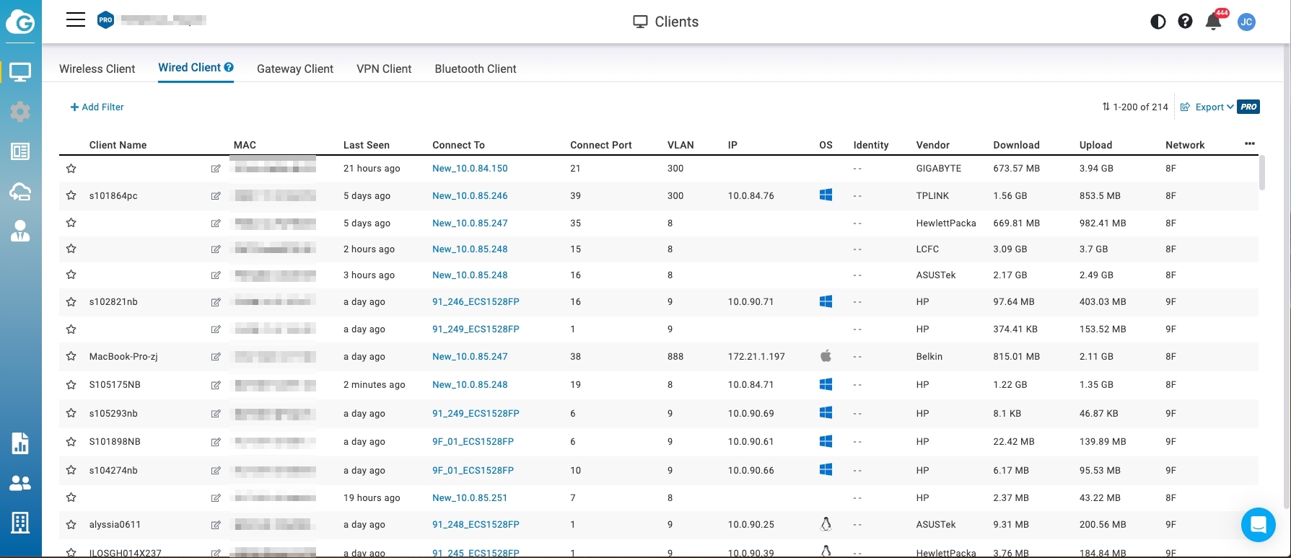Toggle dark mode contrast icon
Screen dimensions: 1291x558
click(1157, 22)
